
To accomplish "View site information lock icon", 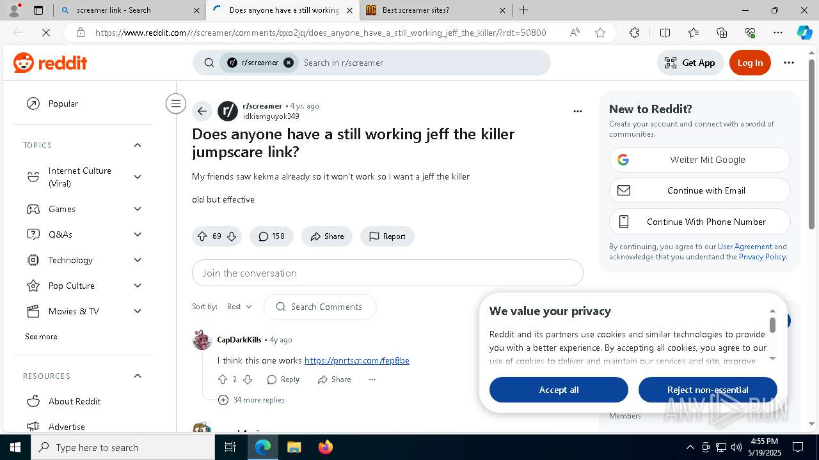I will tap(81, 33).
